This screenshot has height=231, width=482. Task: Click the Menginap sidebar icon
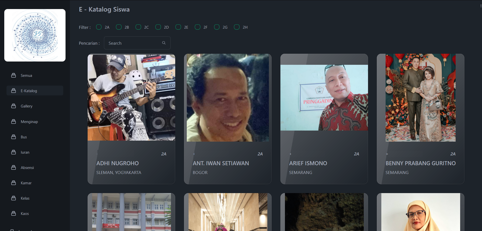(14, 122)
